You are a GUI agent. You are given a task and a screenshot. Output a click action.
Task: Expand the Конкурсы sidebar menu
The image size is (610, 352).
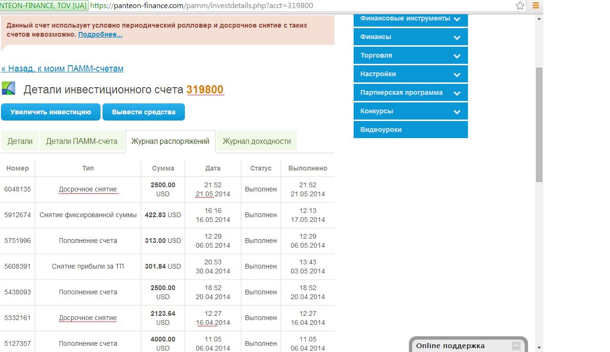pos(457,111)
